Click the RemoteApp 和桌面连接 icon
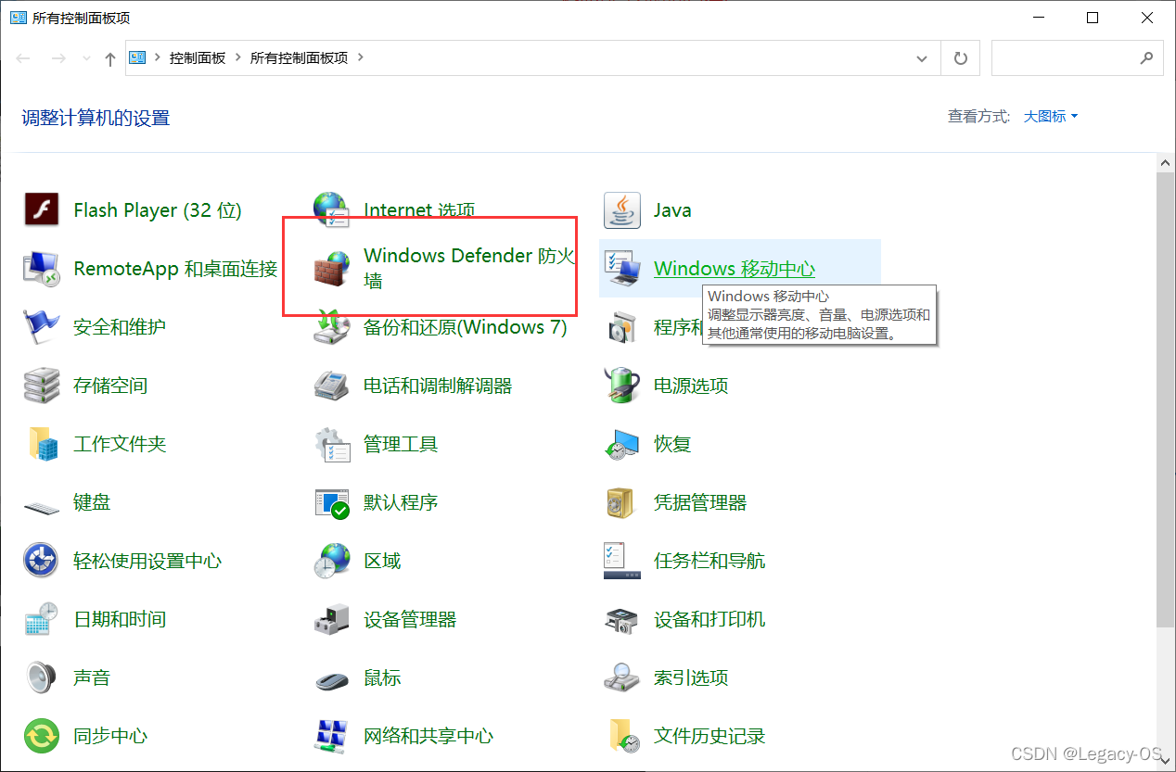This screenshot has width=1176, height=772. coord(42,269)
